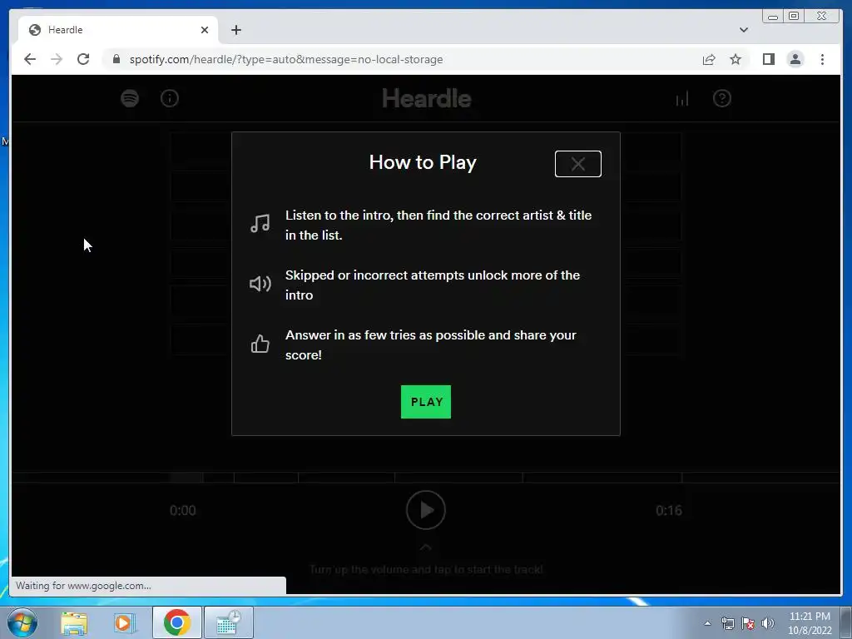Select the Heardle browser tab
852x639 pixels.
coord(118,30)
